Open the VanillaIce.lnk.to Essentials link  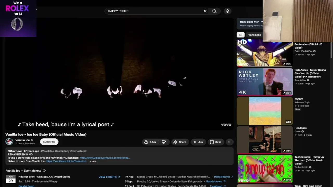click(x=66, y=161)
